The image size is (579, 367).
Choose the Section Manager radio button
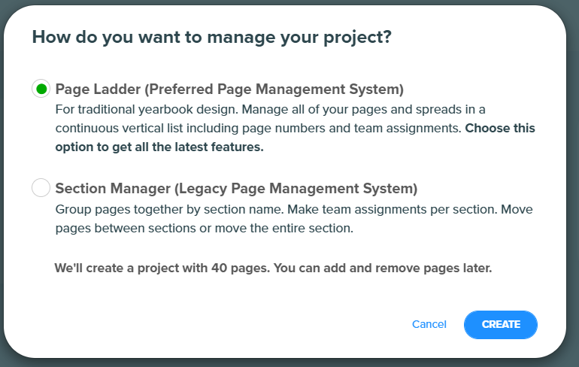(41, 188)
